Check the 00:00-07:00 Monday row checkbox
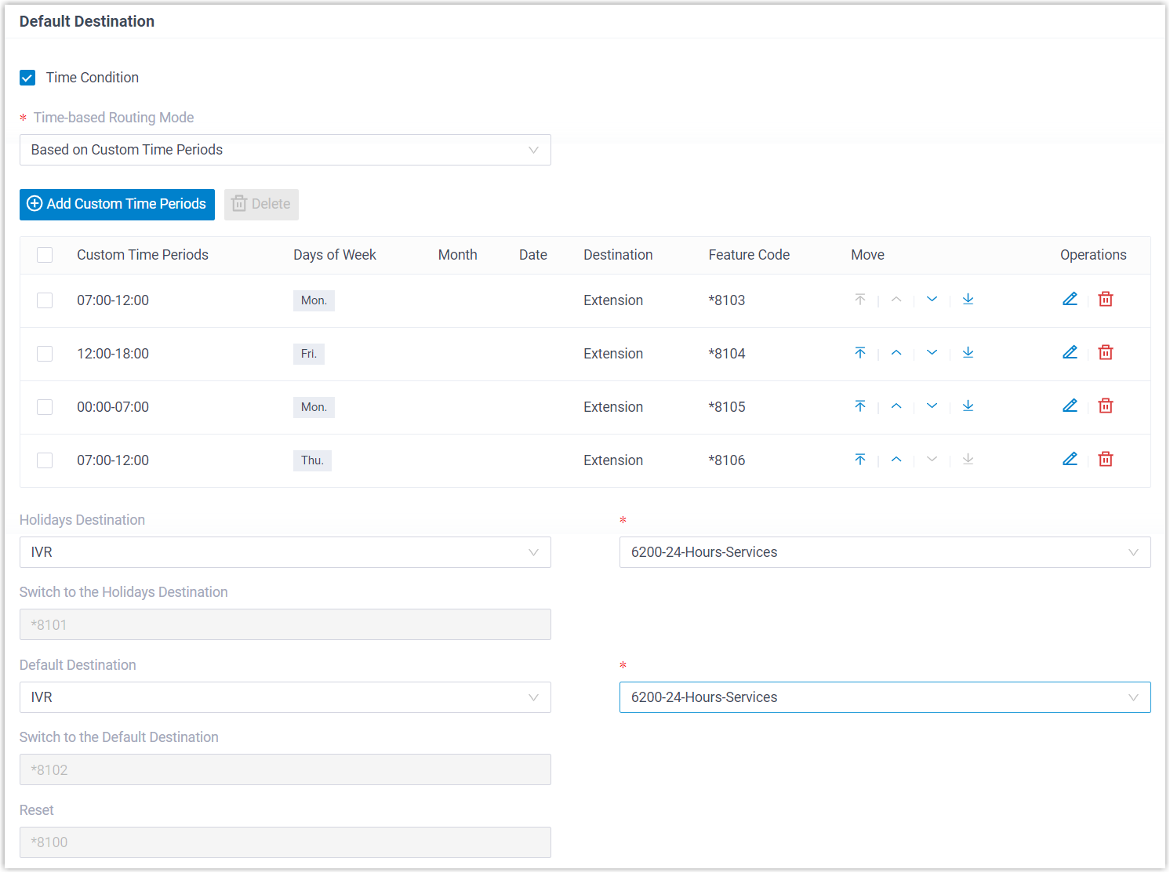Viewport: 1170px width, 873px height. (45, 407)
